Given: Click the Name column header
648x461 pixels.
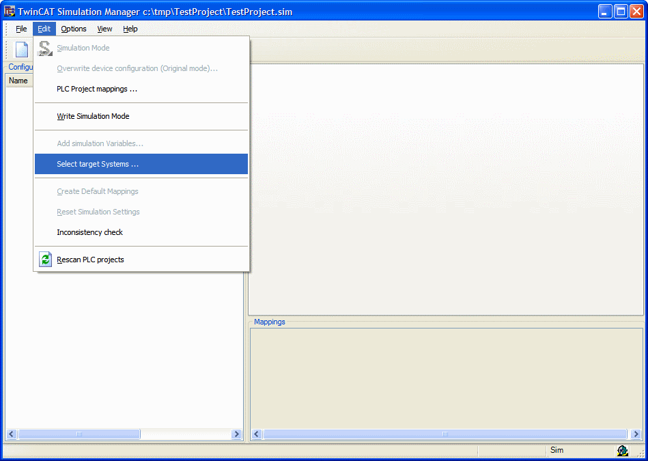Looking at the screenshot, I should coord(19,81).
